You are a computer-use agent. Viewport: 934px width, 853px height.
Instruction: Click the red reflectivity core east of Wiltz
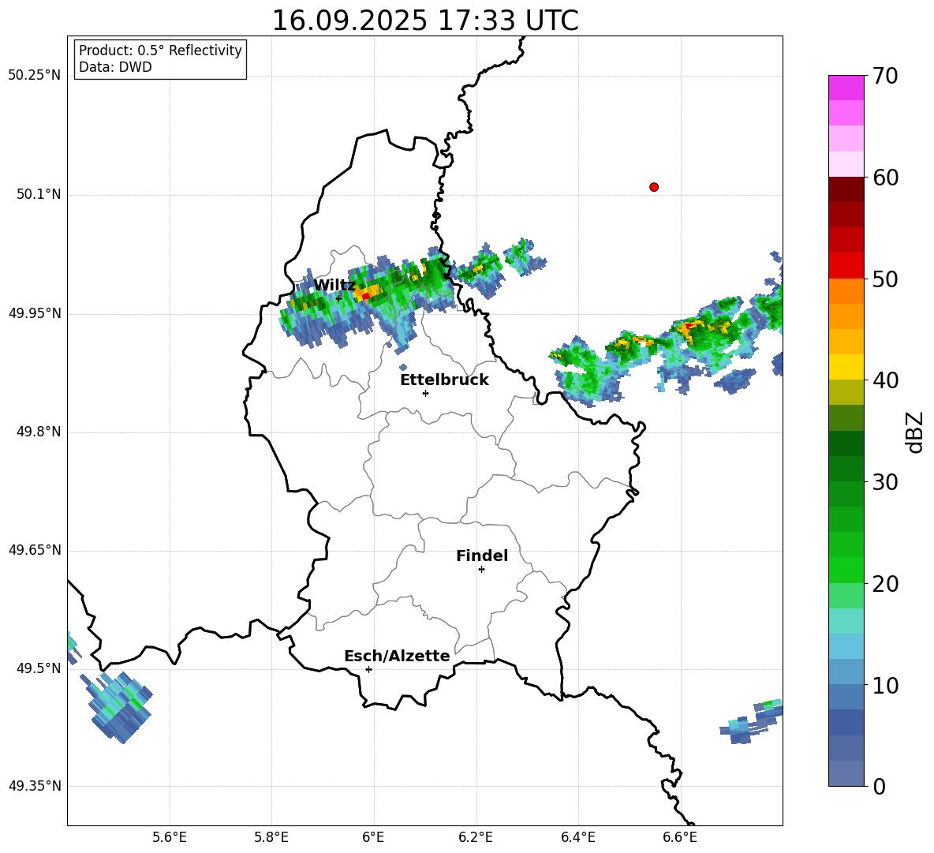coord(366,296)
